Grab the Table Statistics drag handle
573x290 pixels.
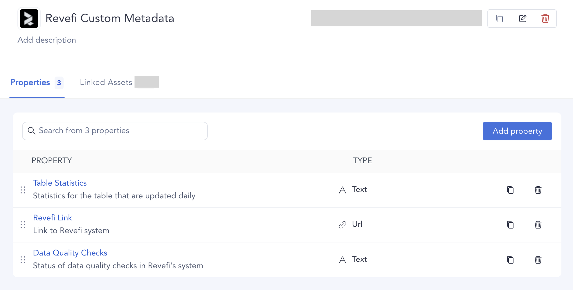(23, 190)
